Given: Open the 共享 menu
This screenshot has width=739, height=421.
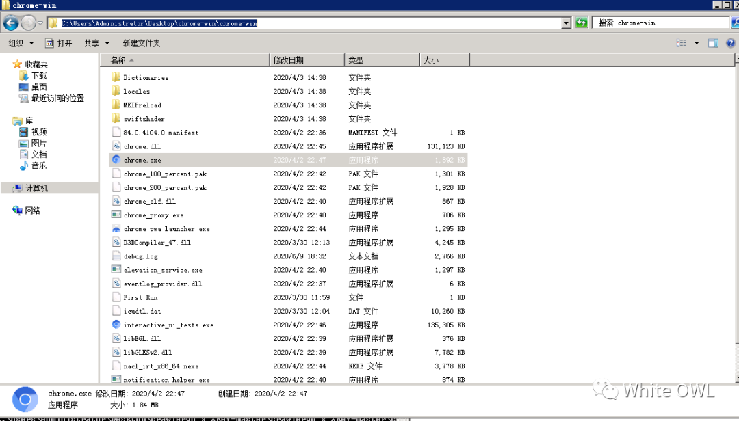Looking at the screenshot, I should [96, 43].
